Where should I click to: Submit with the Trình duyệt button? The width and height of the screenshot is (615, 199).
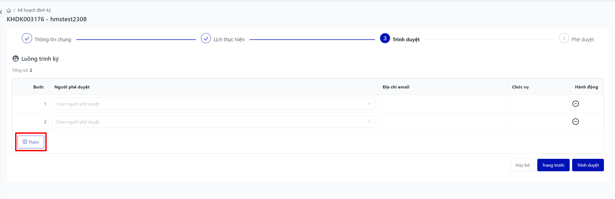coord(588,165)
